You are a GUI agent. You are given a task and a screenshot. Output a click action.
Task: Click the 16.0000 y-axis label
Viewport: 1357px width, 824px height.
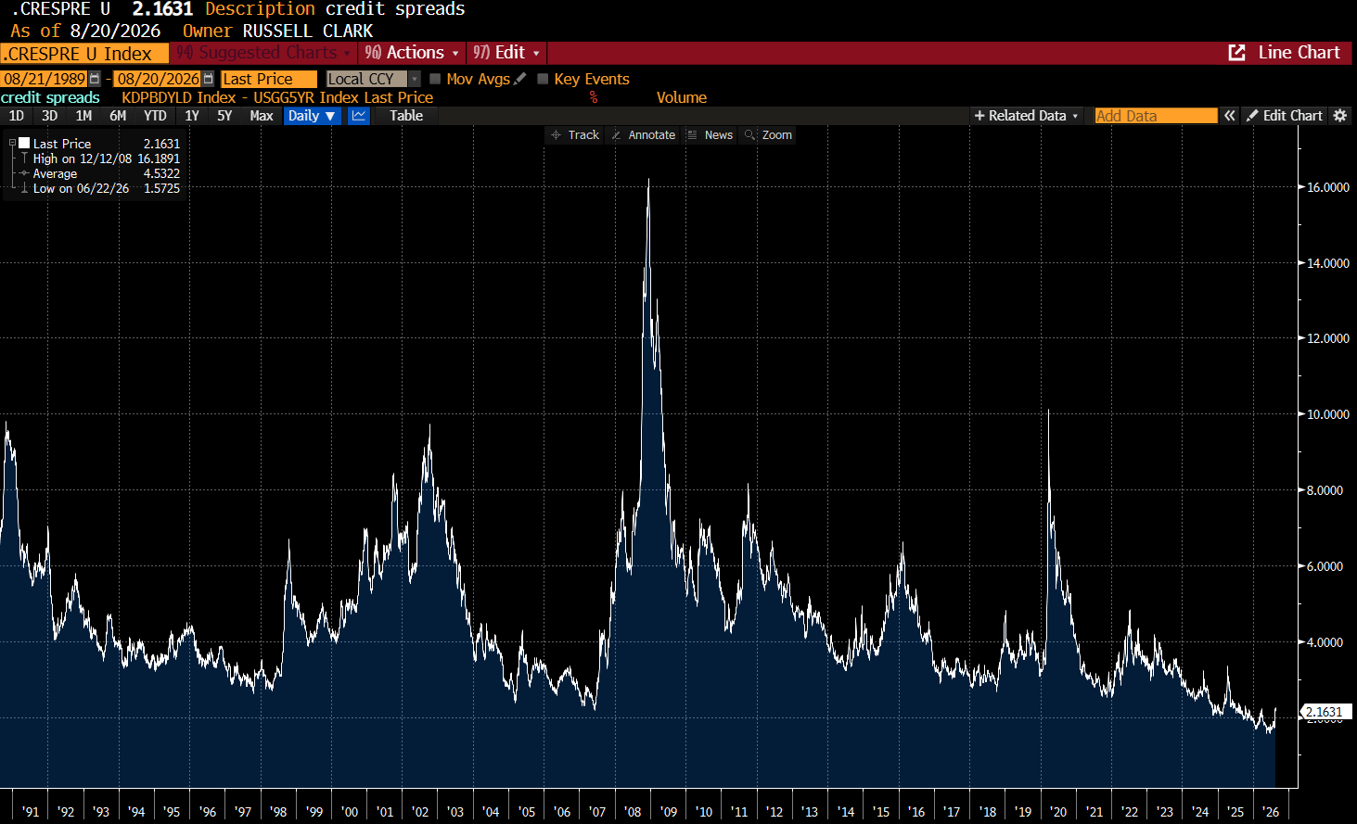point(1328,187)
